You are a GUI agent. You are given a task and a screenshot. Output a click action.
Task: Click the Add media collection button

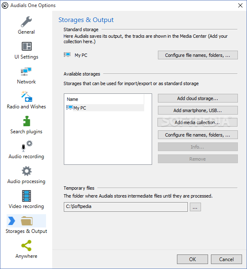pos(197,122)
